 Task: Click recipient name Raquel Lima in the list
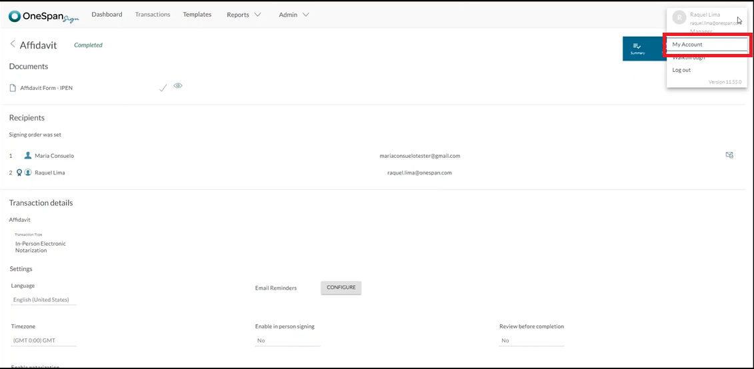pyautogui.click(x=50, y=173)
